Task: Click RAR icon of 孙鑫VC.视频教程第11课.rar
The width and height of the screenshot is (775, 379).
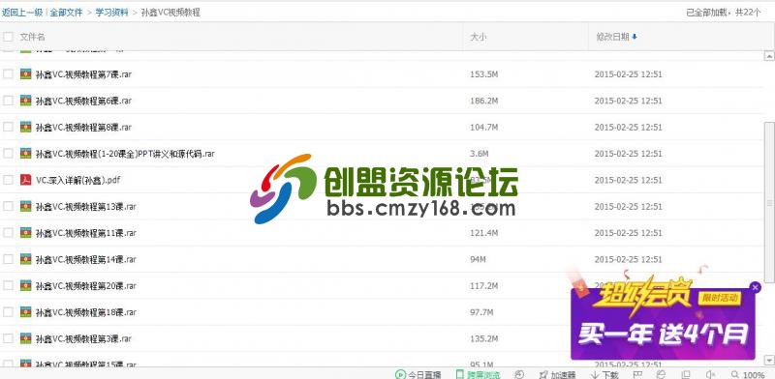Action: tap(26, 232)
